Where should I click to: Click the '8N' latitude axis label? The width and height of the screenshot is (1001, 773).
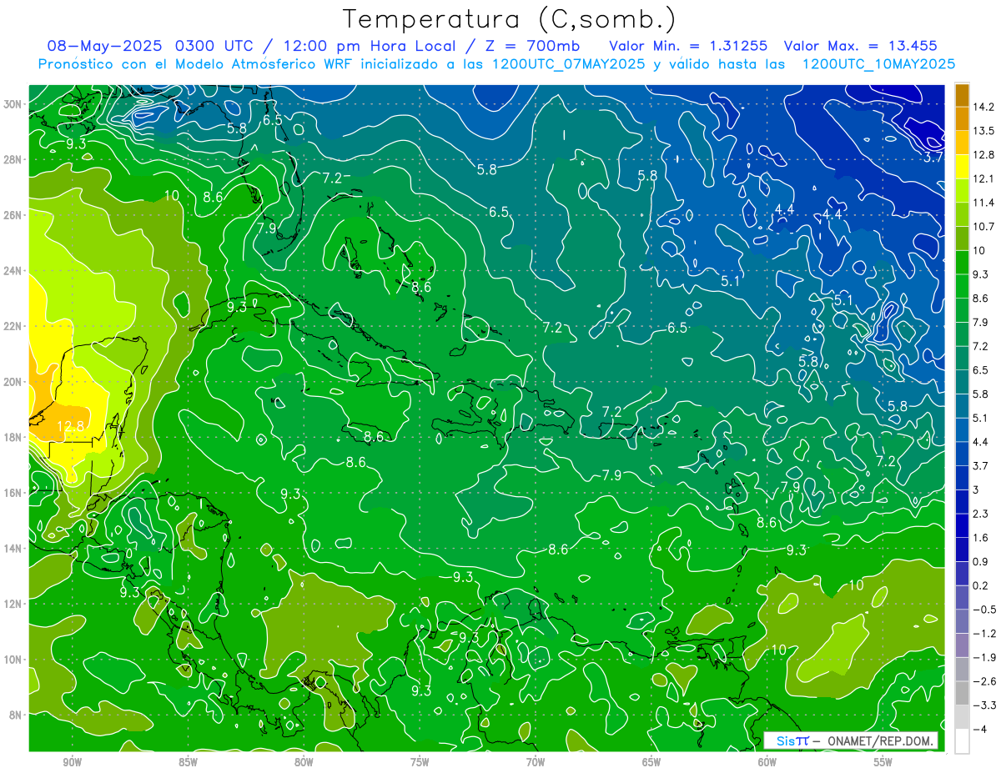16,715
